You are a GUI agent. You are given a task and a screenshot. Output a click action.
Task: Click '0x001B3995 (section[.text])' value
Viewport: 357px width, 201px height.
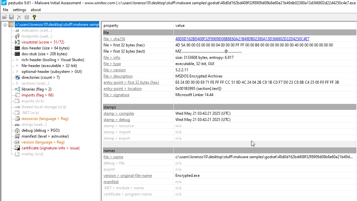198,89
